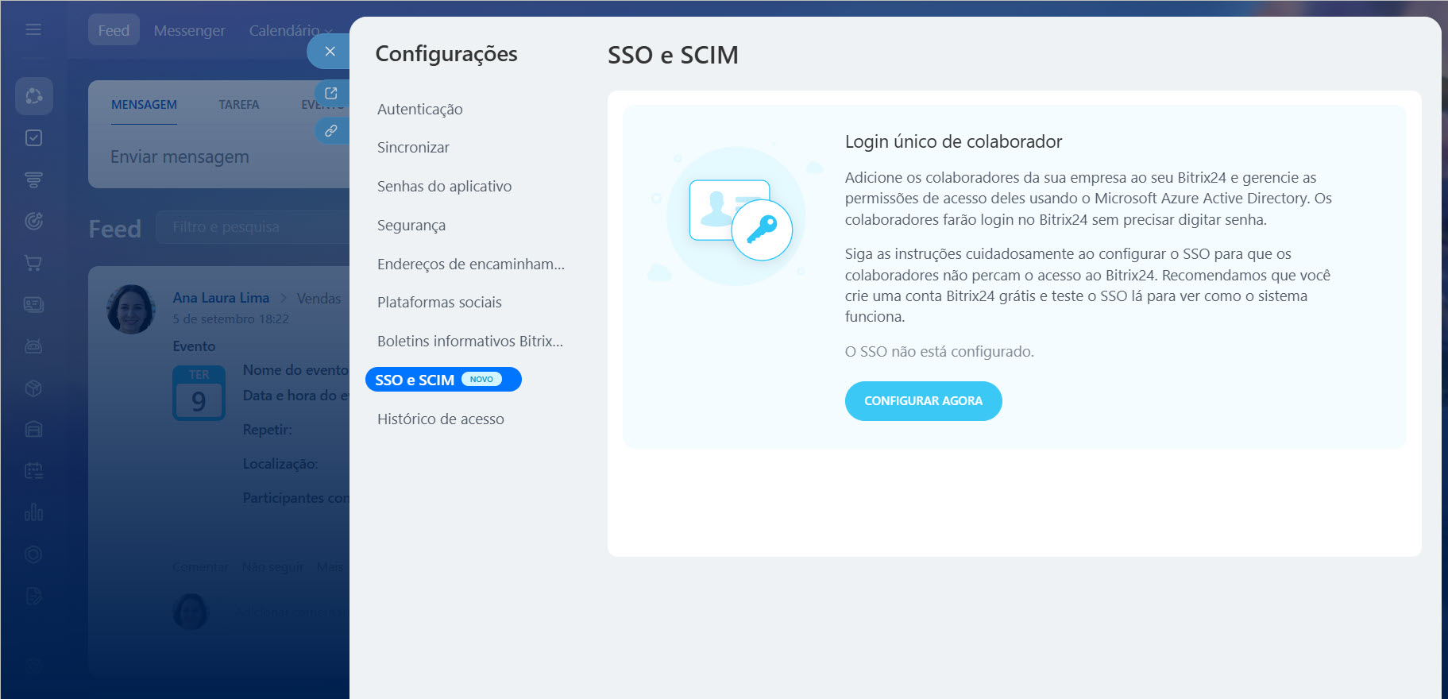Open Boletins informativos Bitrix section

click(470, 341)
